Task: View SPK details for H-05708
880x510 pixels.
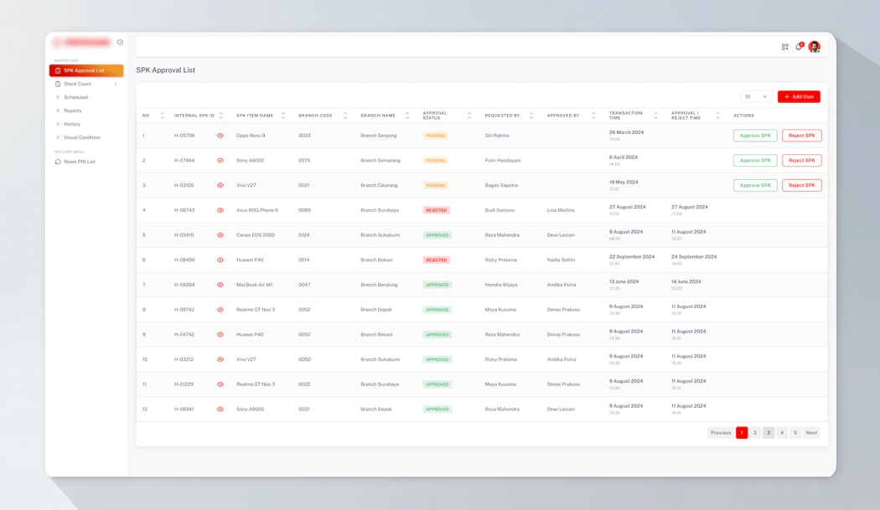Action: (x=220, y=136)
